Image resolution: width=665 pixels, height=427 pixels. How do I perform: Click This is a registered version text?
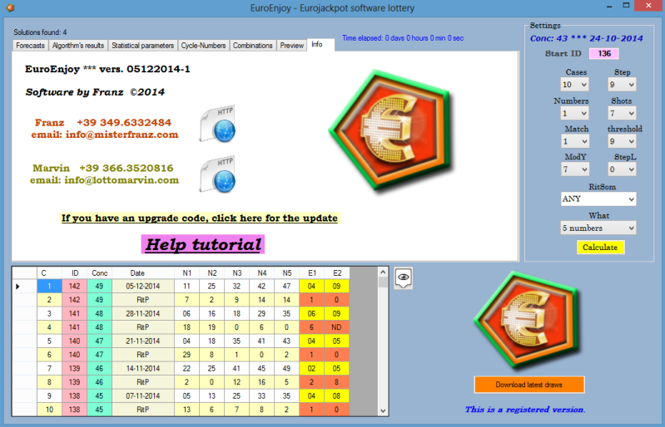coord(525,410)
